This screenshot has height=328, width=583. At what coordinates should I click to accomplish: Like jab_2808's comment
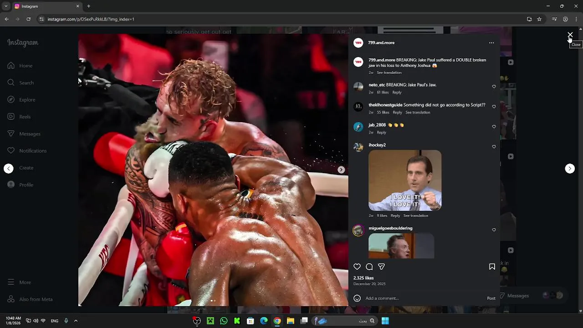(494, 127)
